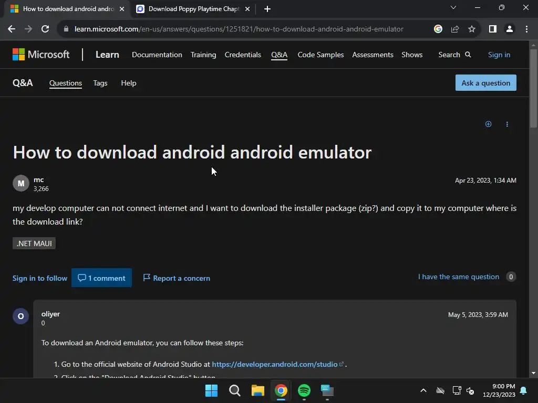Click the .NET MAUI tag

click(x=34, y=243)
